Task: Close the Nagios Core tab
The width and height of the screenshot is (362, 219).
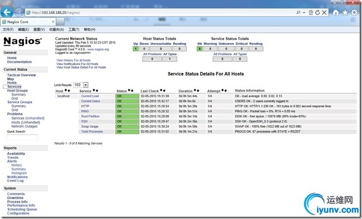Action: (x=53, y=22)
